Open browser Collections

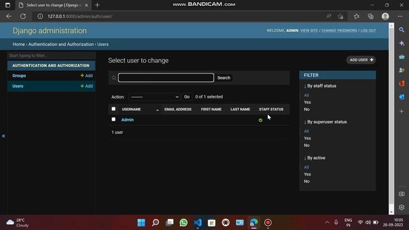point(371,17)
